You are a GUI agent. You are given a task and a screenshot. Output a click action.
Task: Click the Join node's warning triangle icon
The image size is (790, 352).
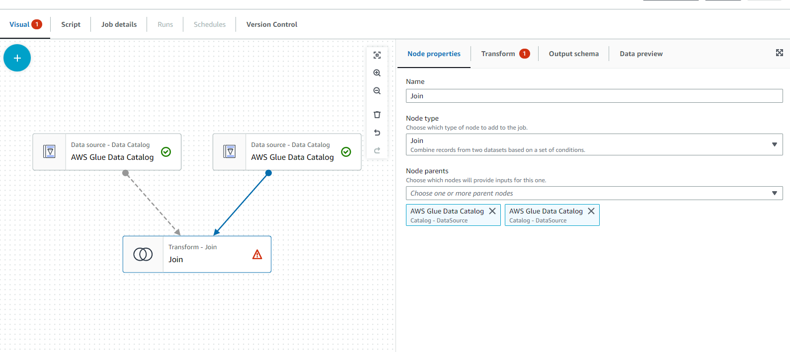(257, 254)
